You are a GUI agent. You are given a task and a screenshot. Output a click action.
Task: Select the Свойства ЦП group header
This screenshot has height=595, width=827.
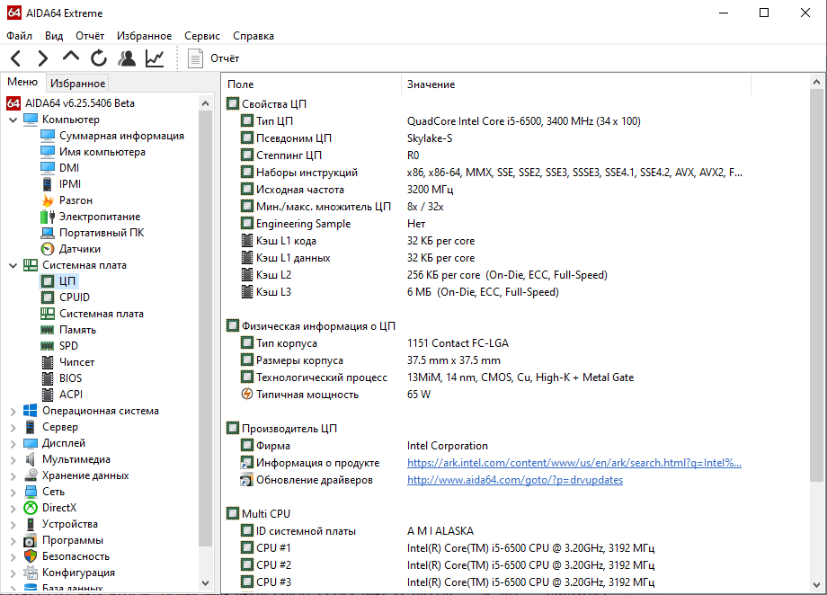tap(267, 104)
